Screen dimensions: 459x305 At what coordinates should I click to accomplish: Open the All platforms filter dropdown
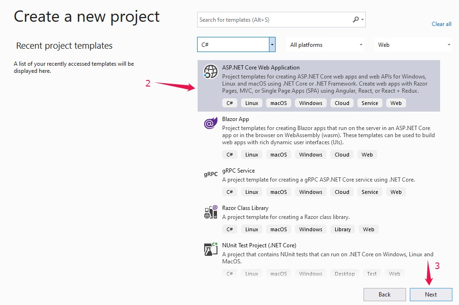[x=325, y=45]
